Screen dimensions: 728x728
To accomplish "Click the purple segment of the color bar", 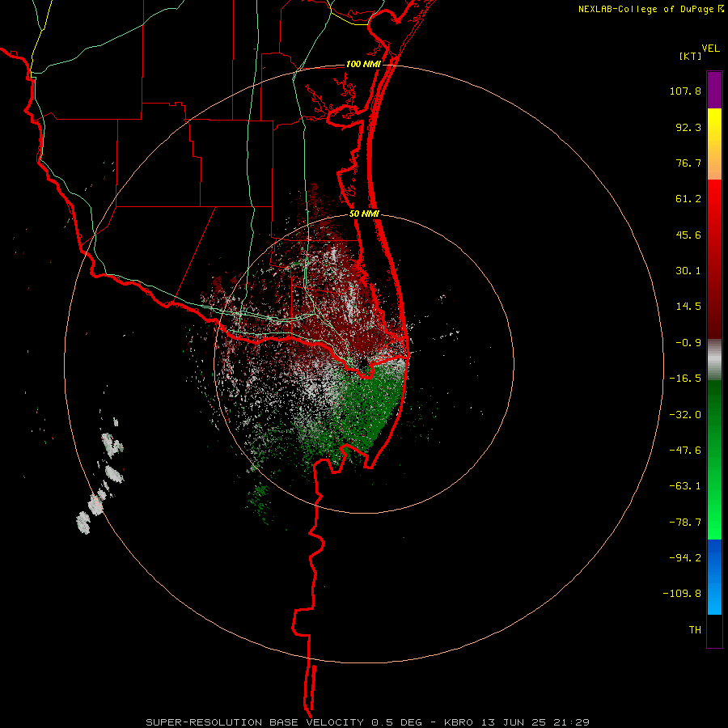I will pos(714,90).
